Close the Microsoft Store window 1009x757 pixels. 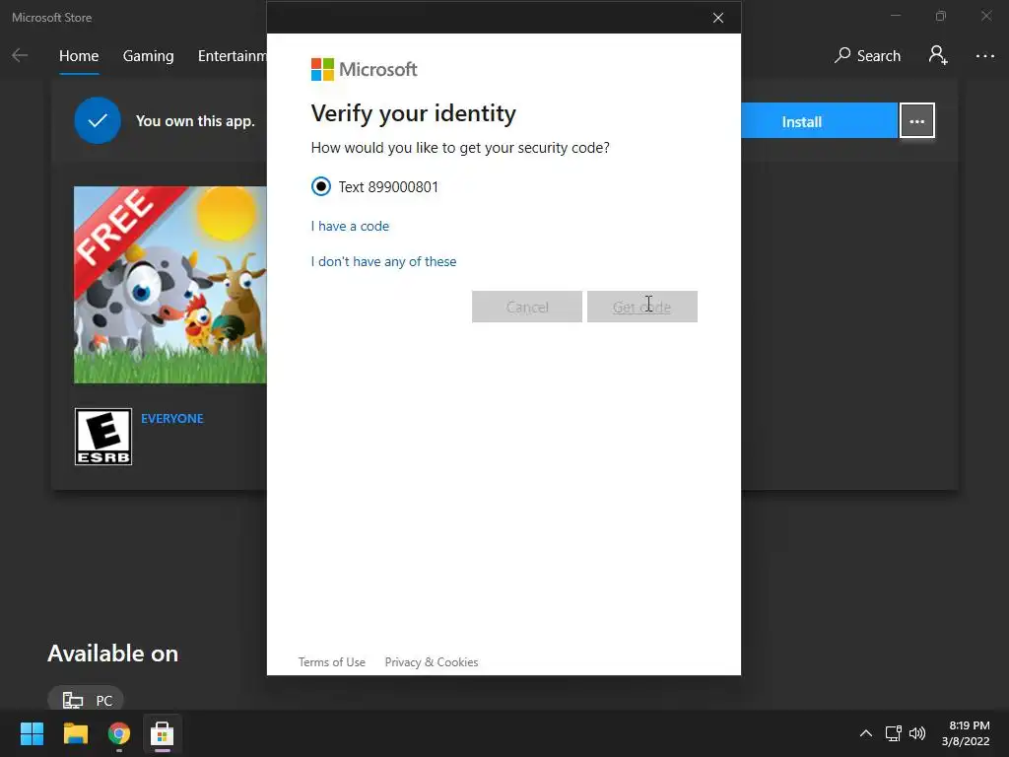point(986,16)
